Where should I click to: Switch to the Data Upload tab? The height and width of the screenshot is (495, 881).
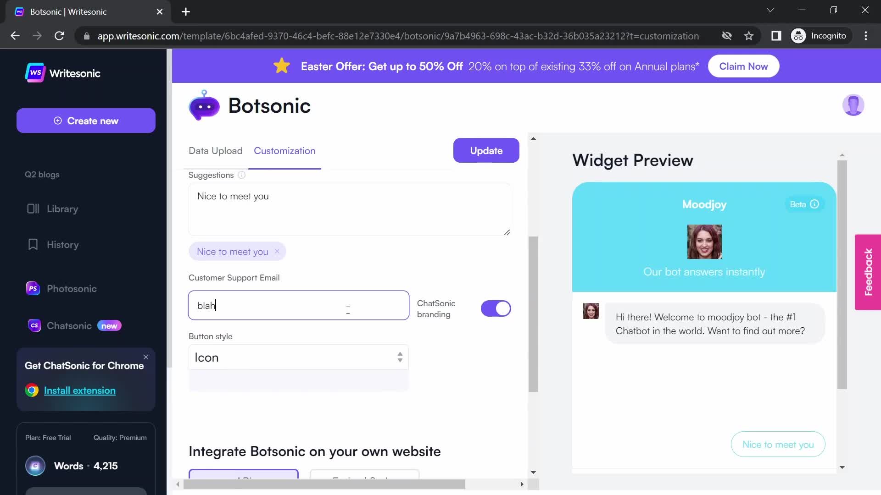coord(216,150)
